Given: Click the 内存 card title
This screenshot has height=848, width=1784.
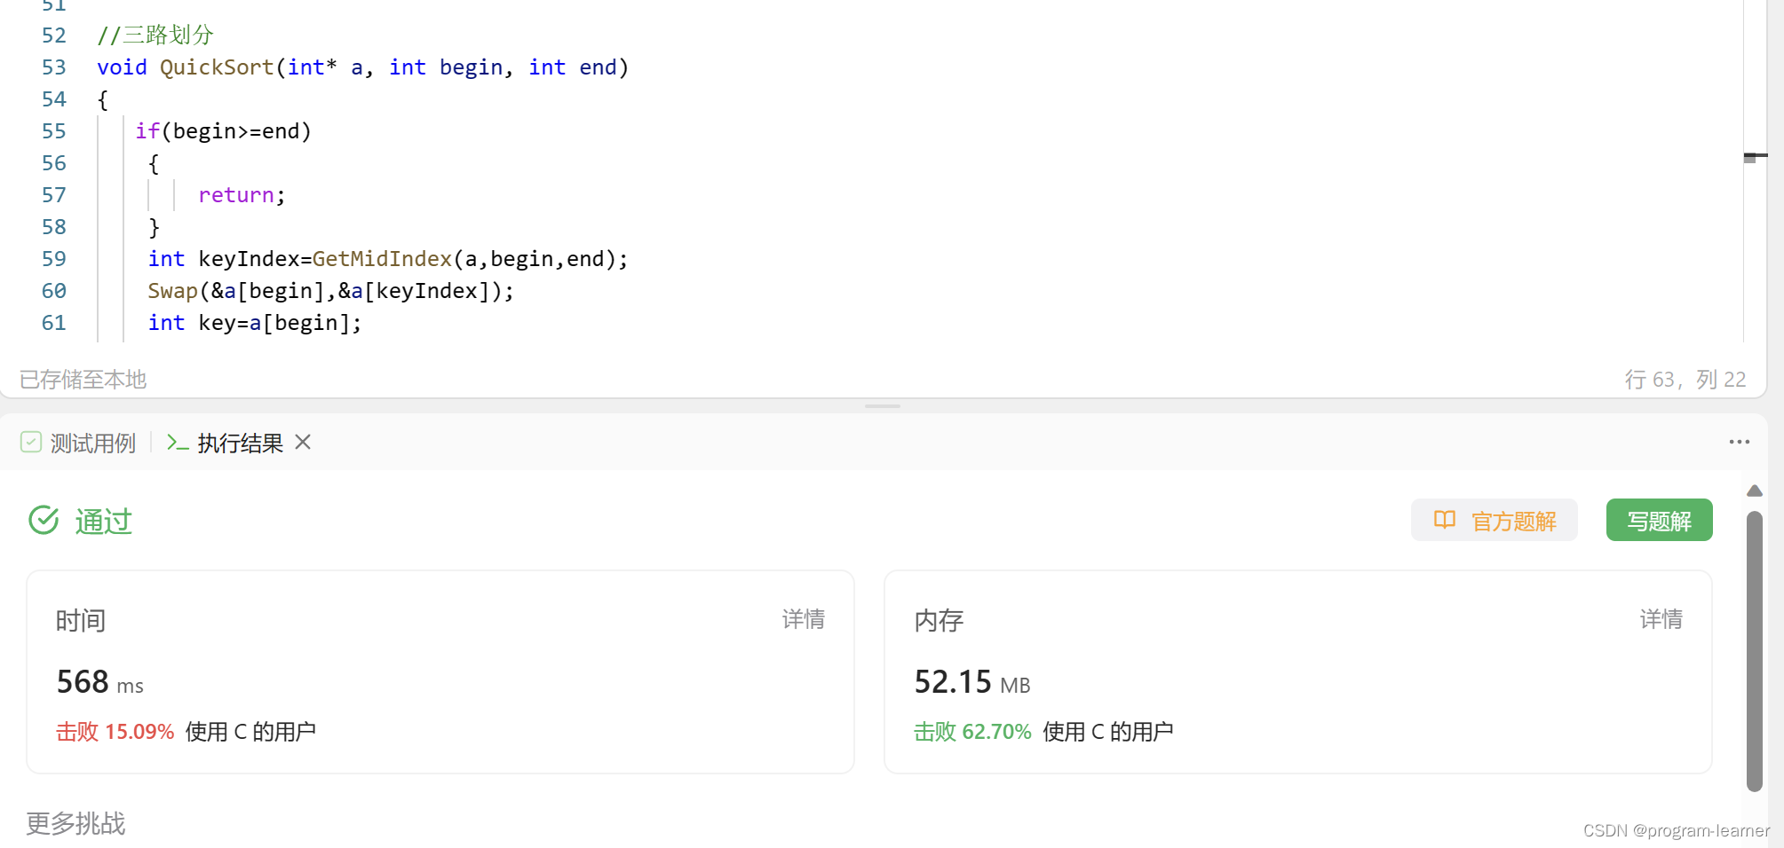Looking at the screenshot, I should pos(939,620).
